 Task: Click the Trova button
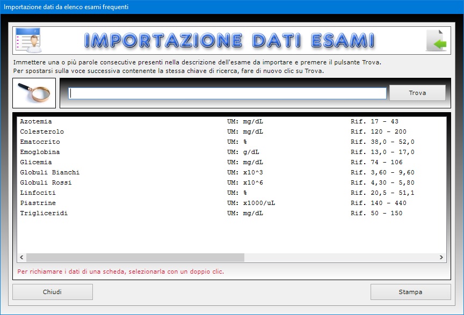point(417,93)
